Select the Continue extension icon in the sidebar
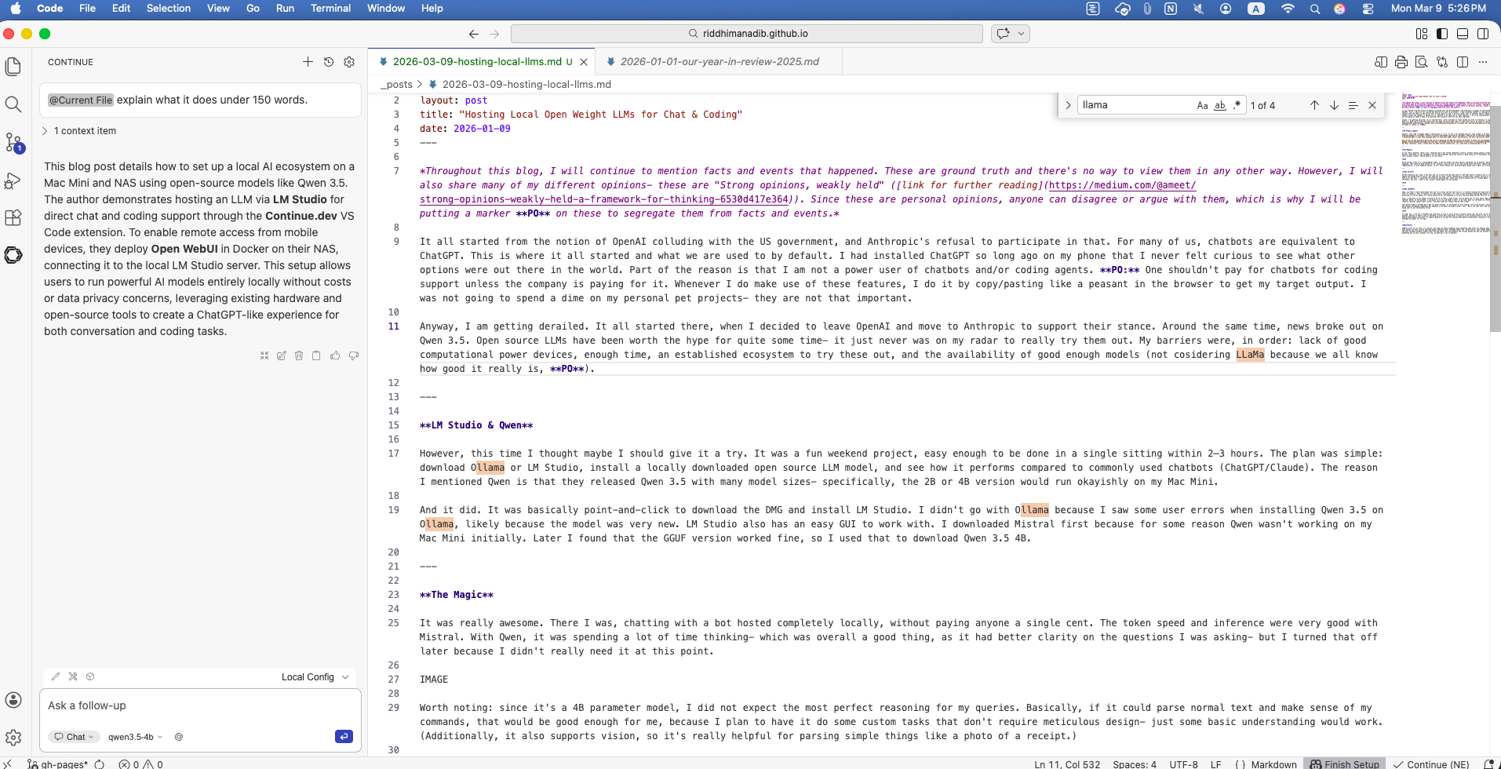The height and width of the screenshot is (769, 1501). click(x=13, y=255)
